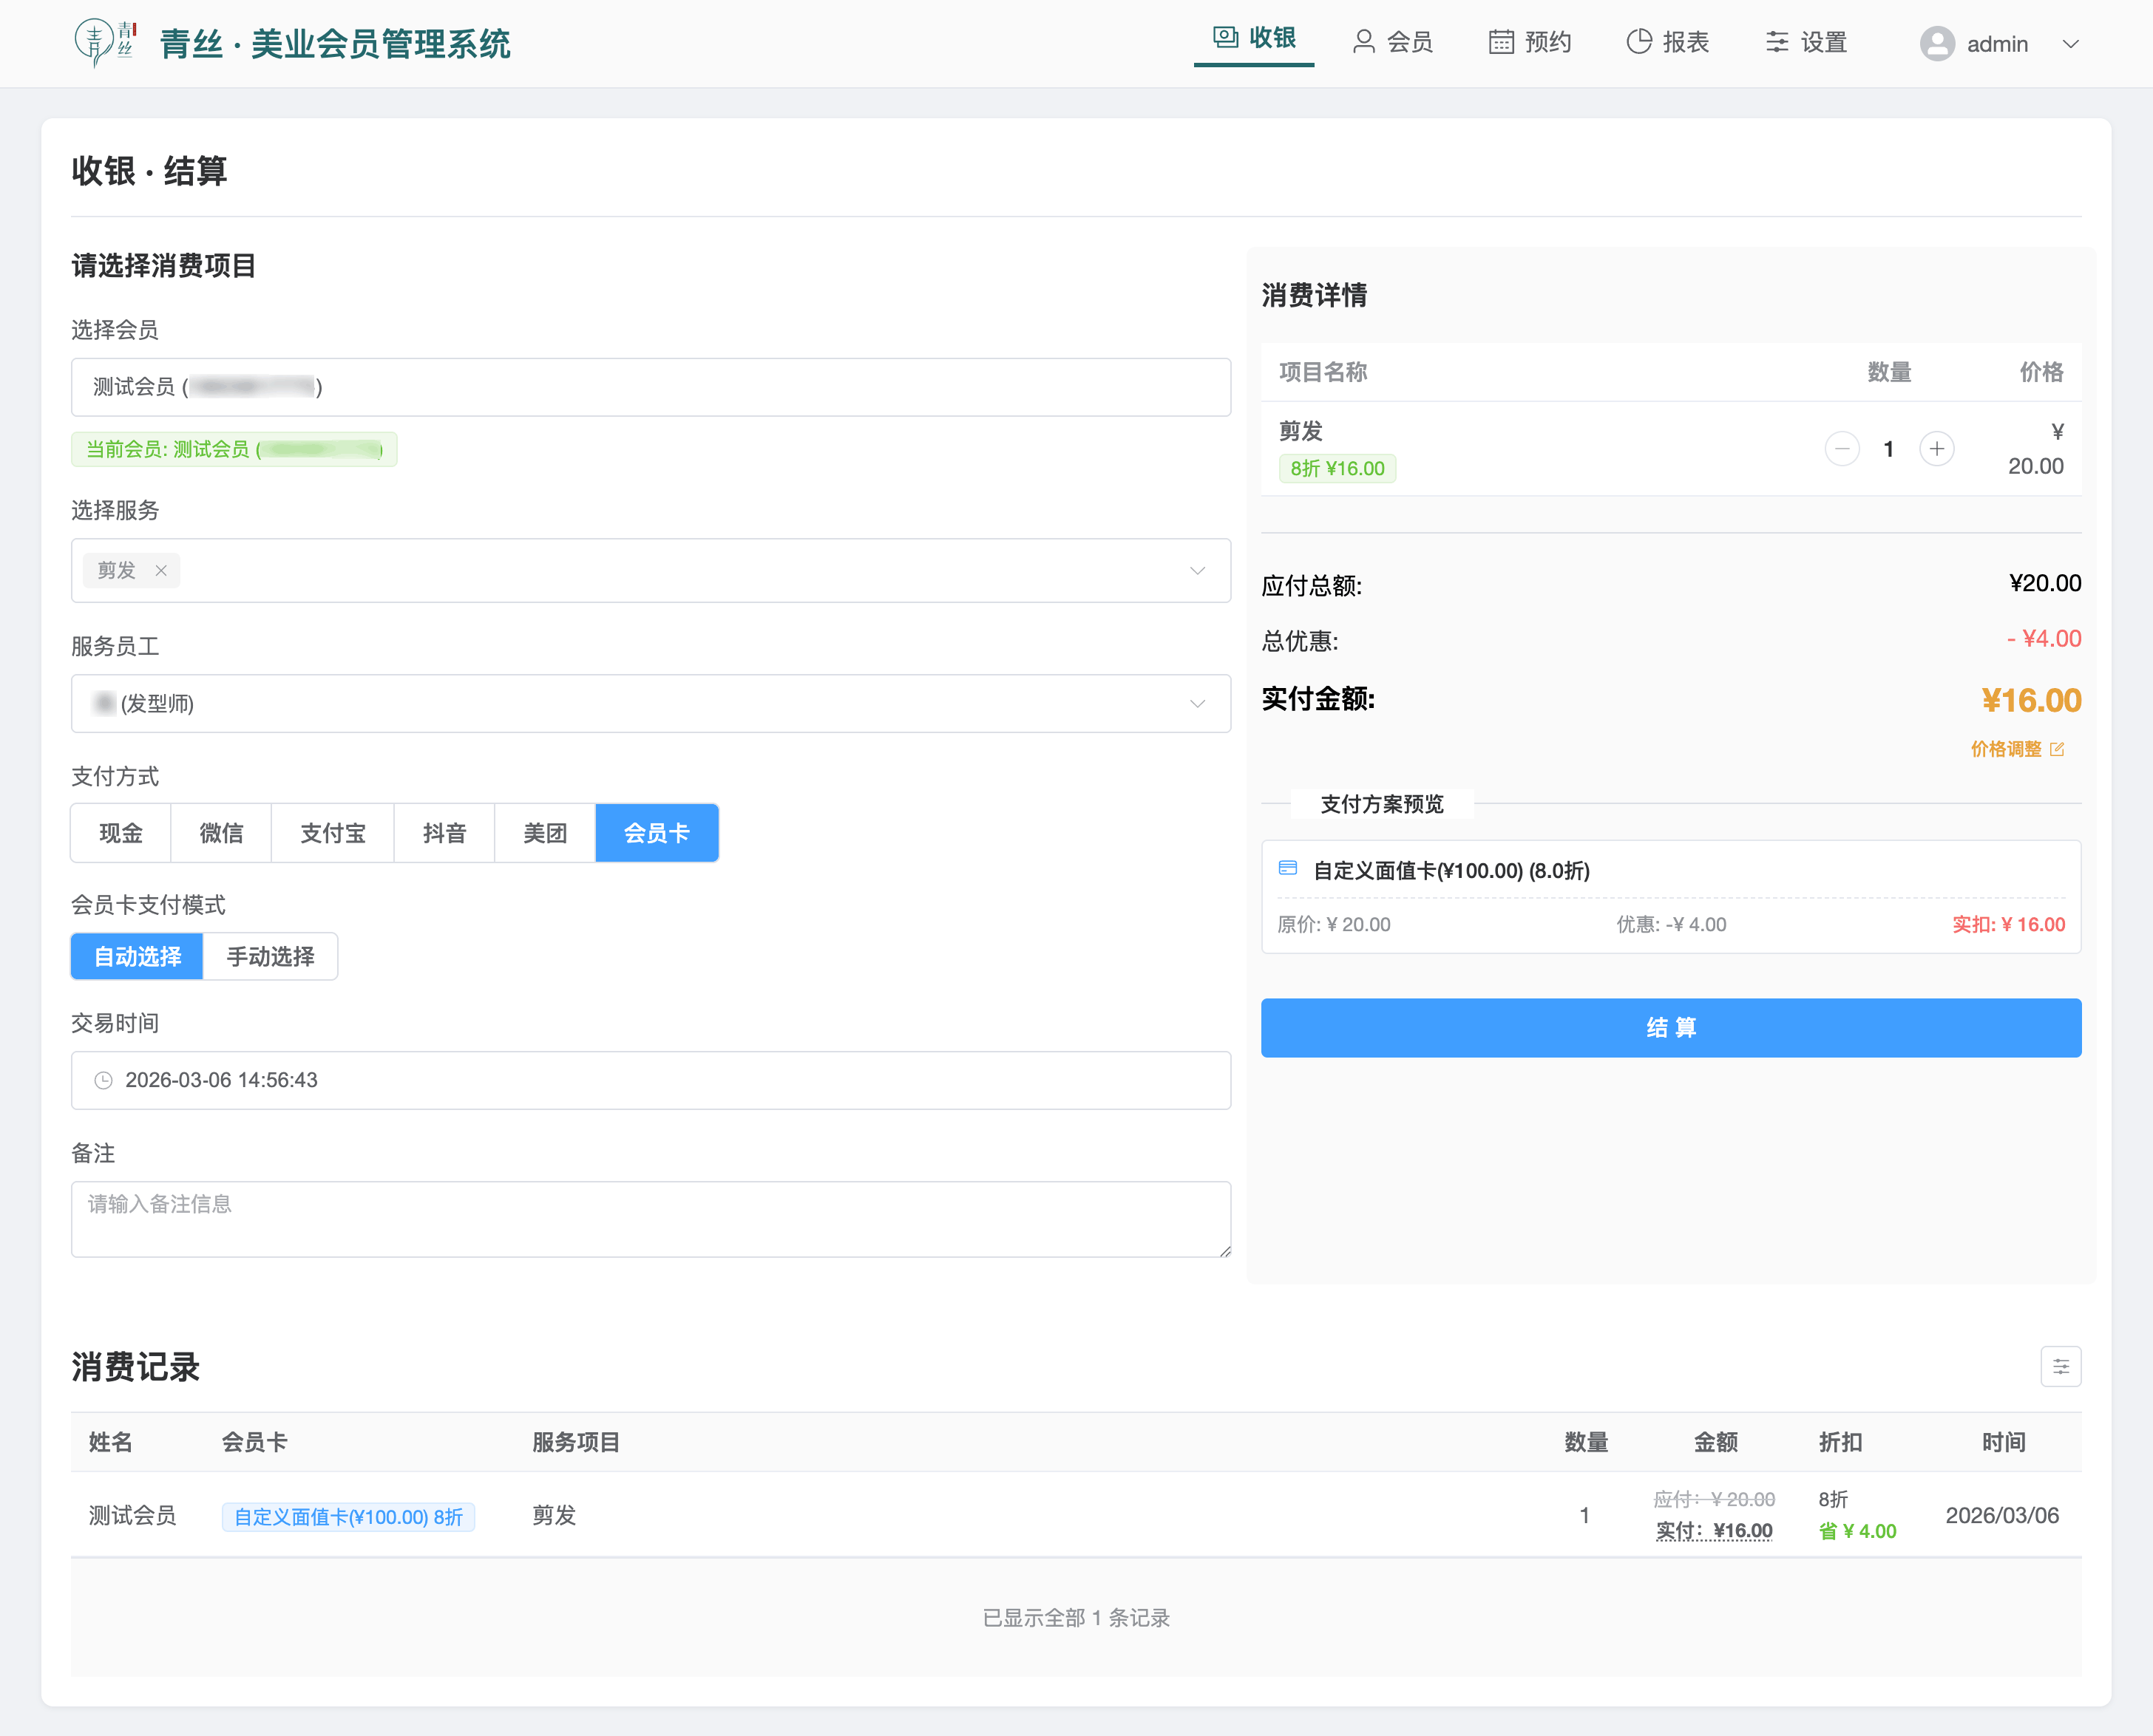
Task: Select 抖音 payment method
Action: point(444,833)
